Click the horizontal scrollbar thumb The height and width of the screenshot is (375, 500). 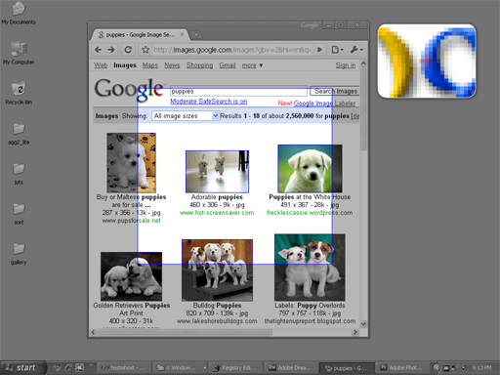pos(185,332)
